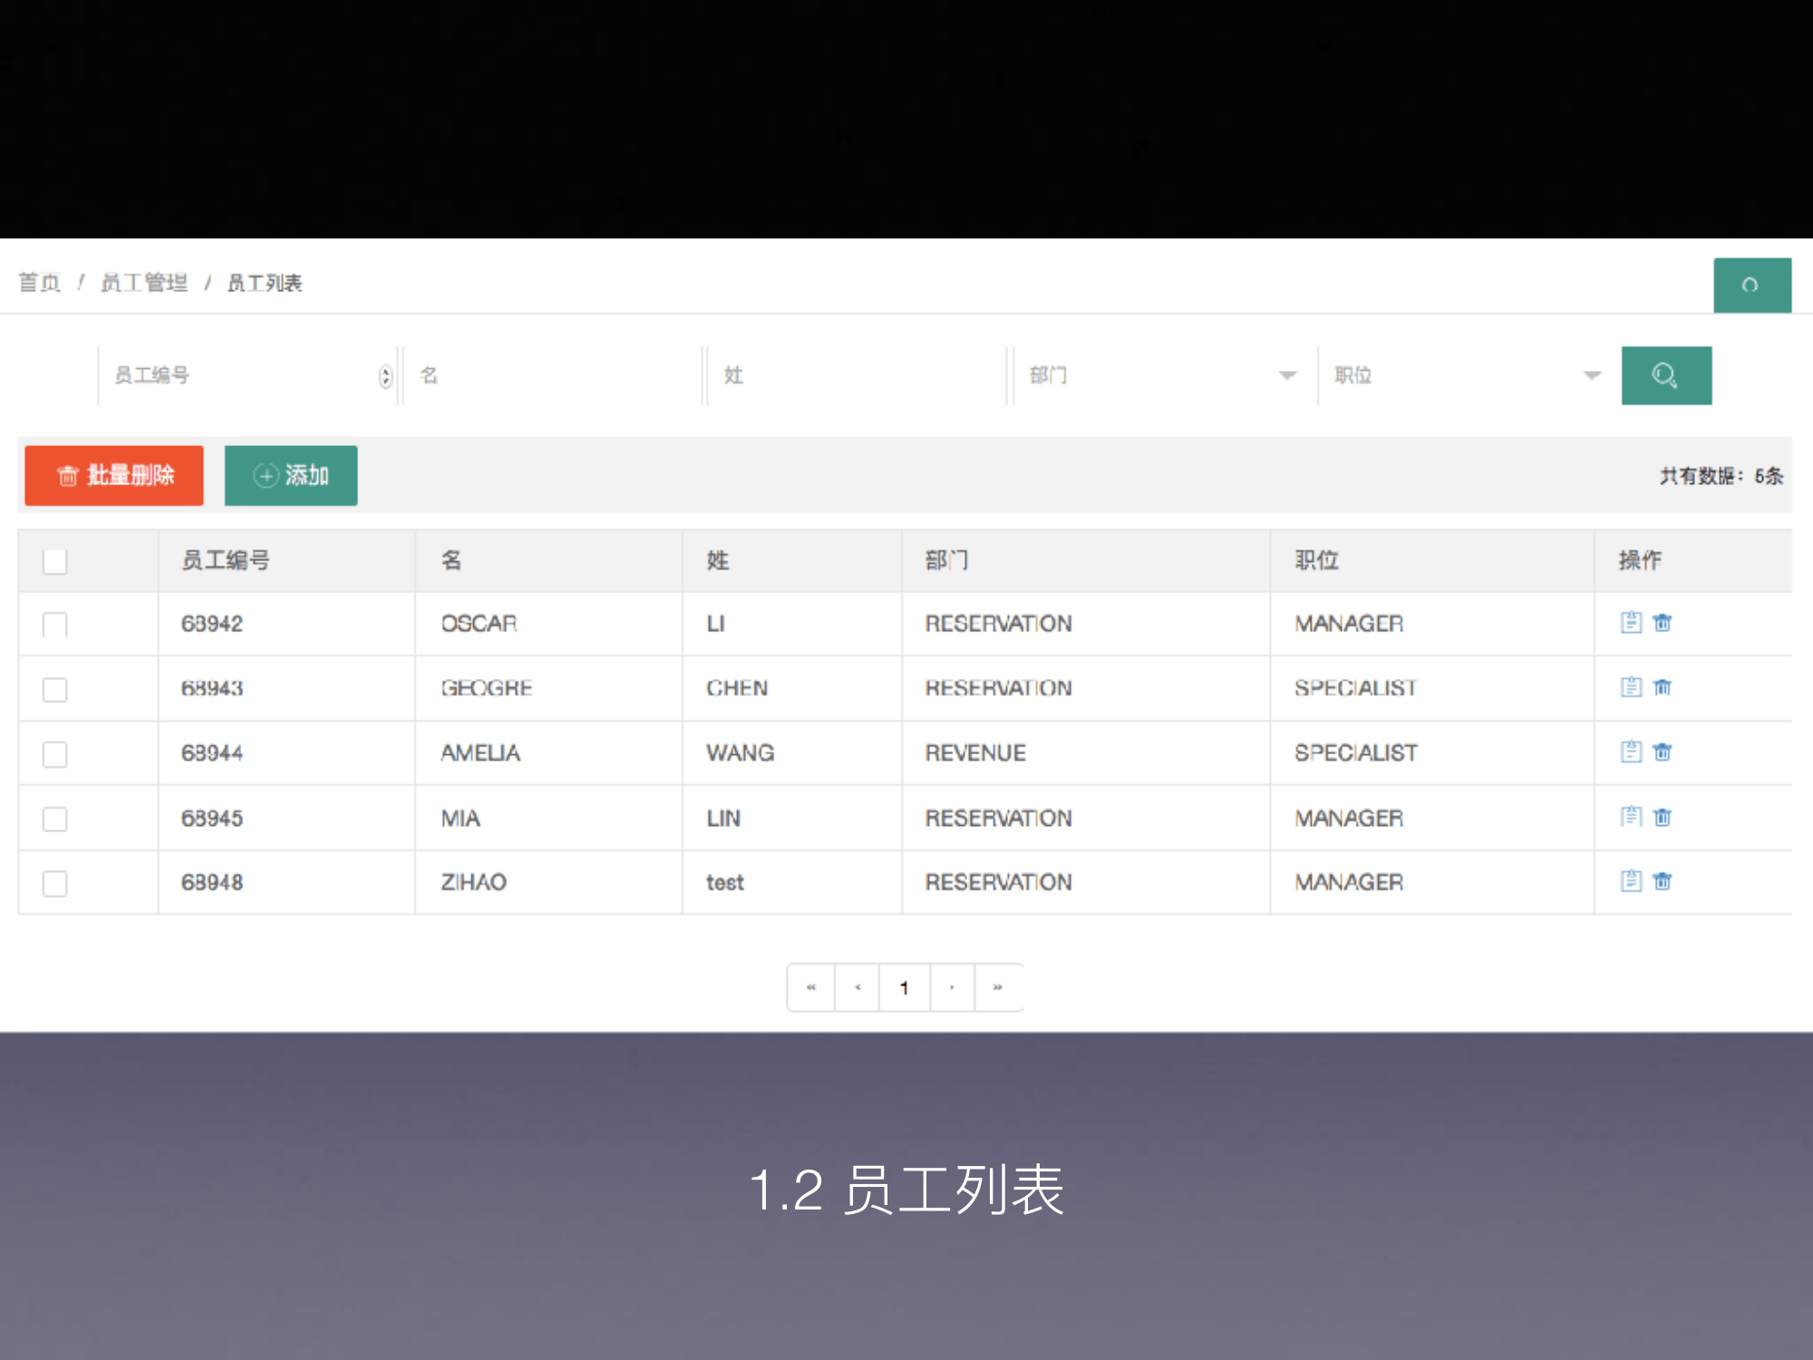Viewport: 1813px width, 1360px height.
Task: Click the 添加 add button
Action: pos(291,474)
